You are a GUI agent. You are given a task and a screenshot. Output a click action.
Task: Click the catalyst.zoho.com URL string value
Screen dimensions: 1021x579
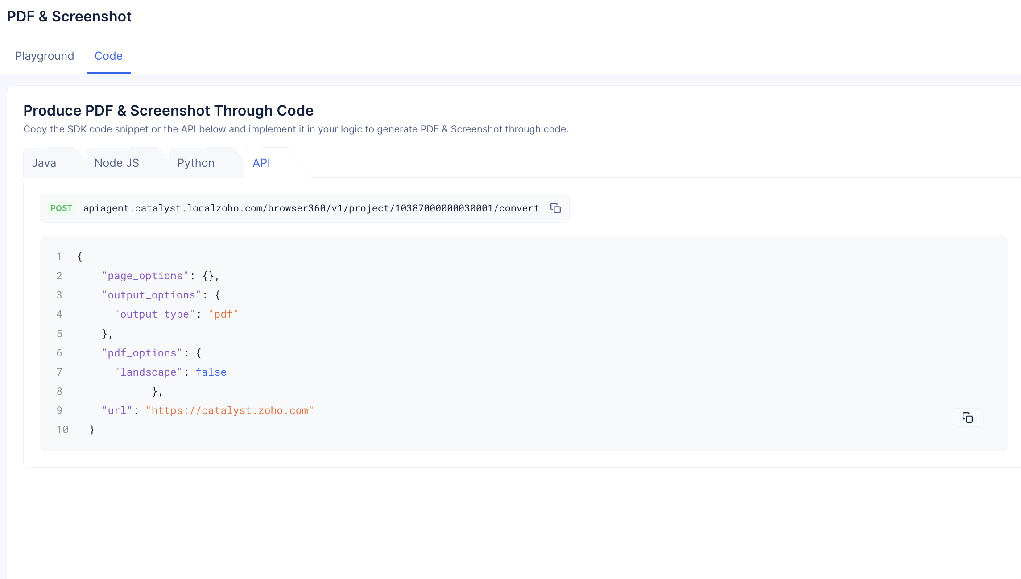(x=230, y=410)
